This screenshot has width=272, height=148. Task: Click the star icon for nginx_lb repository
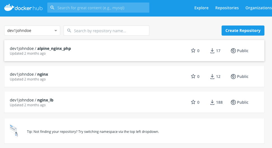coord(193,102)
